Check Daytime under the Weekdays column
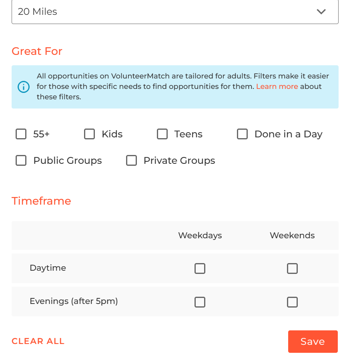Screen dimensions: 345x356 (200, 268)
